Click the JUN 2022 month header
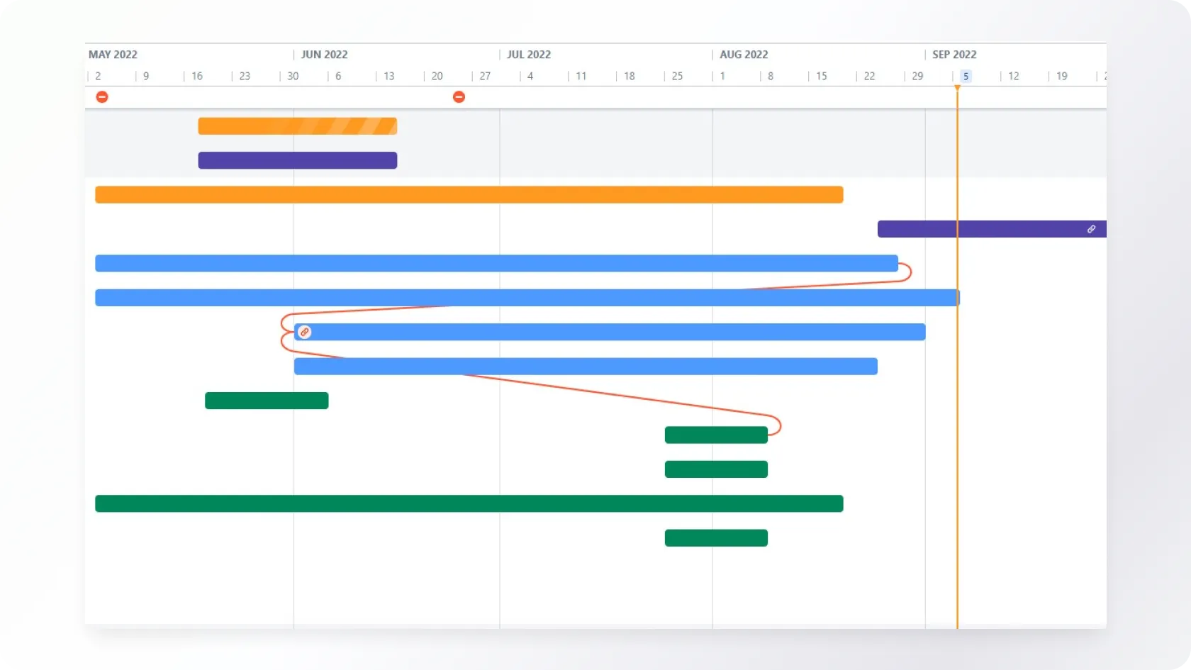 click(x=324, y=55)
